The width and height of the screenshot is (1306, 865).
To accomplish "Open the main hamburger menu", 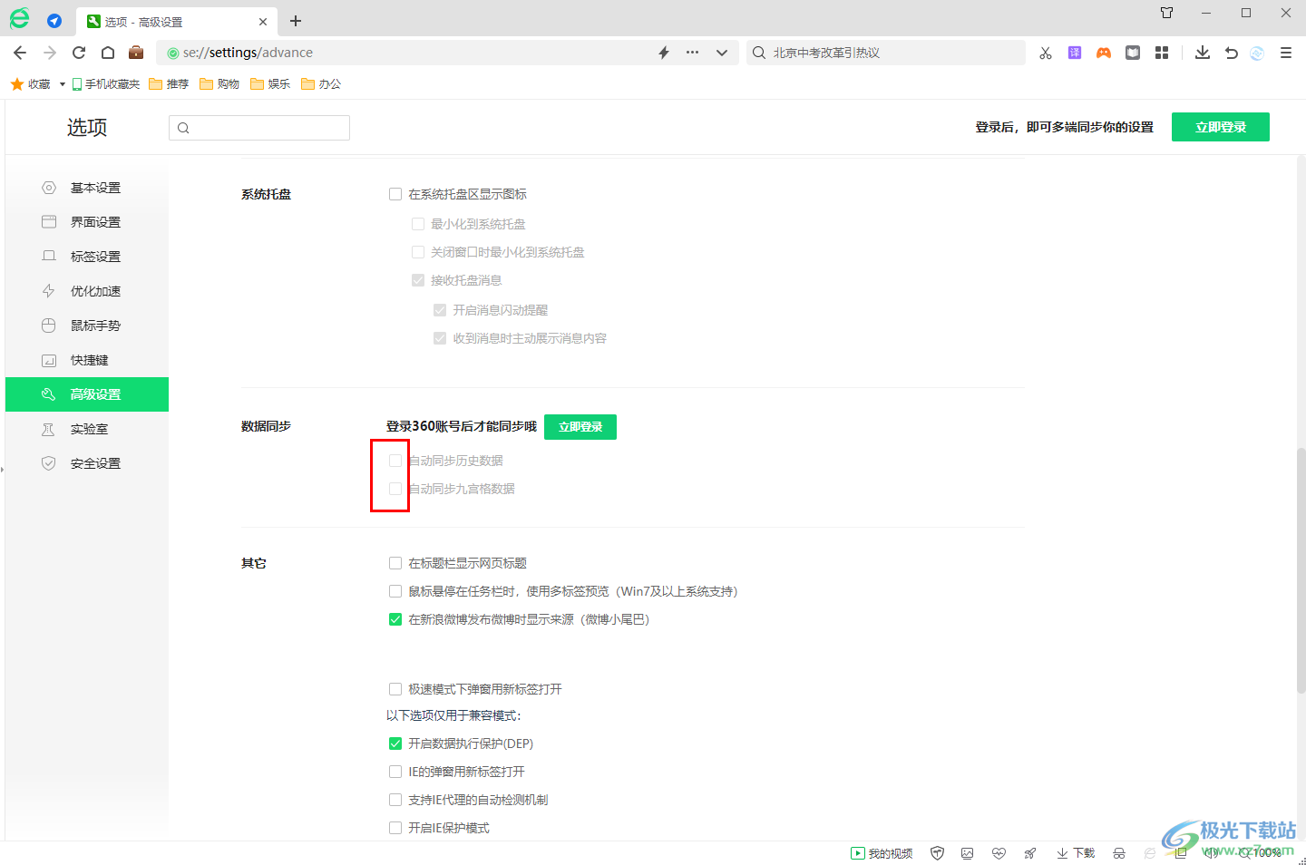I will pos(1286,53).
